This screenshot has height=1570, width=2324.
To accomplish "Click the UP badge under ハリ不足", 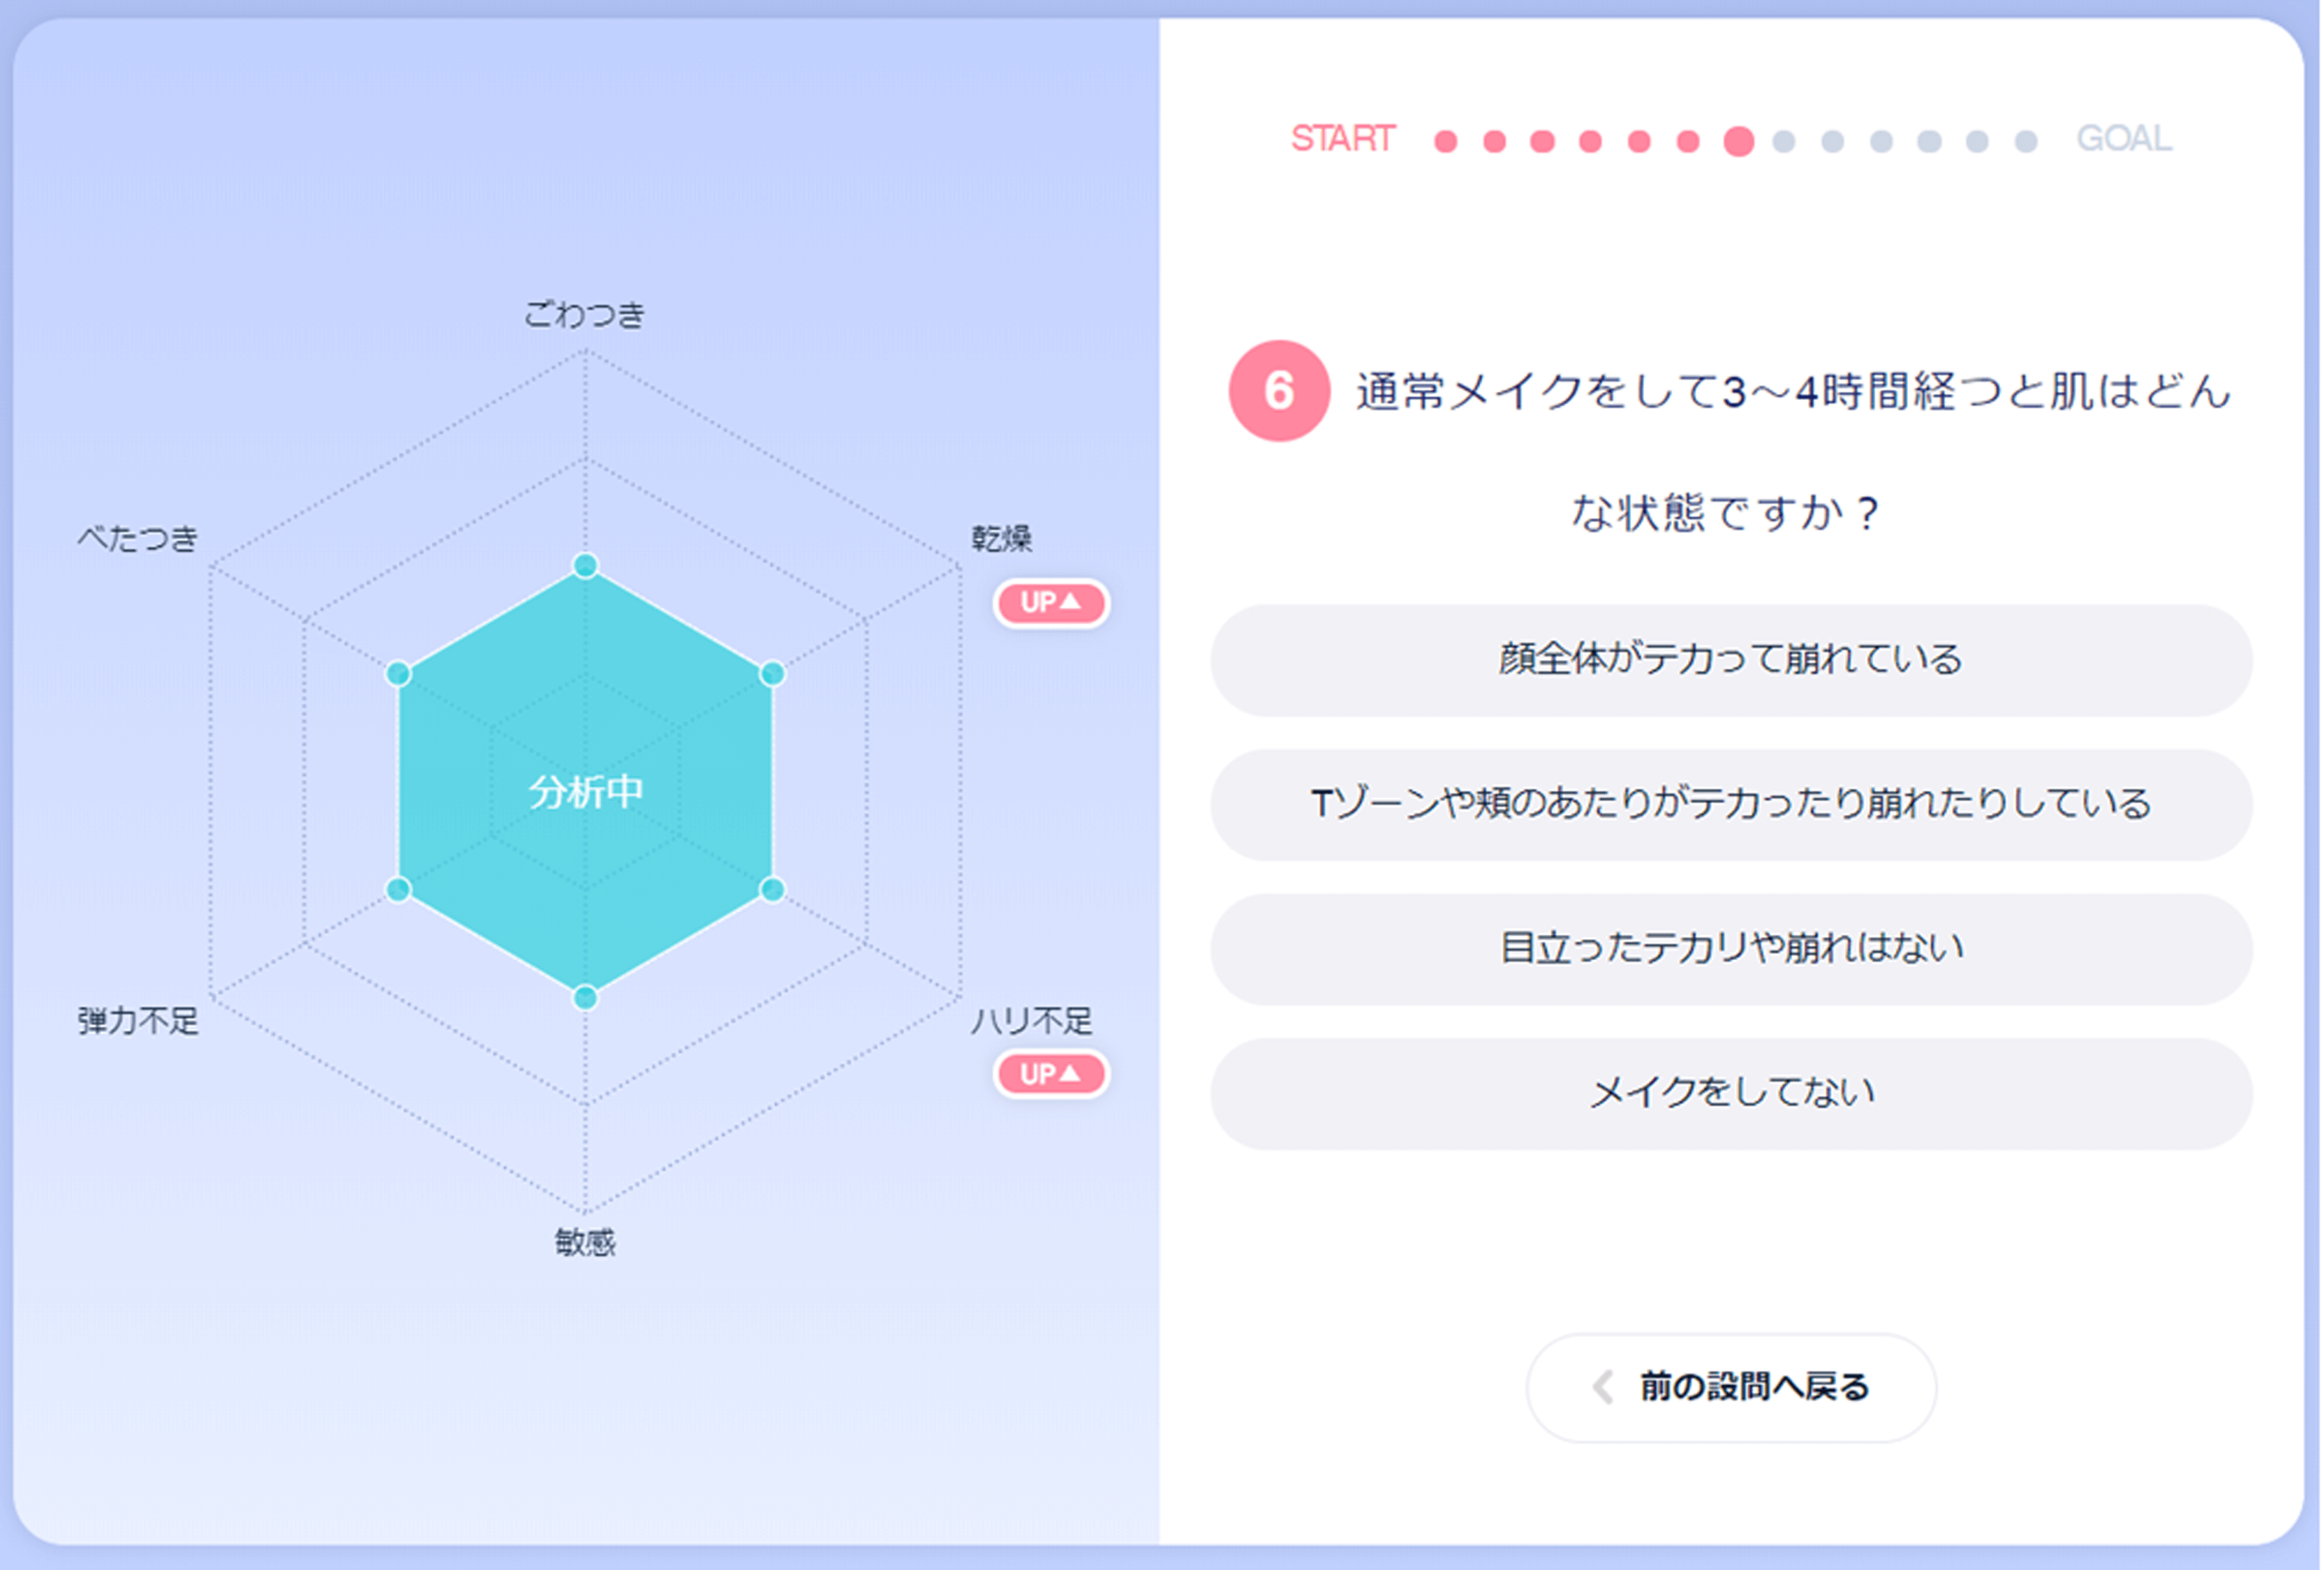I will (x=1050, y=1075).
